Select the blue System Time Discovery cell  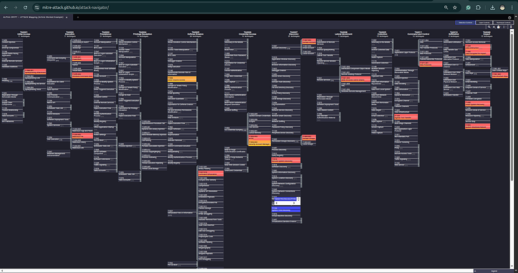click(286, 210)
